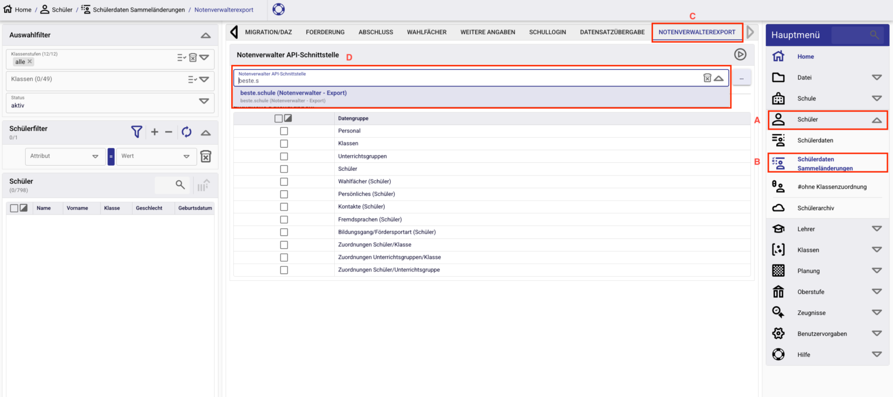Click the search magnifier in Schüler panel
This screenshot has width=893, height=397.
pos(180,185)
